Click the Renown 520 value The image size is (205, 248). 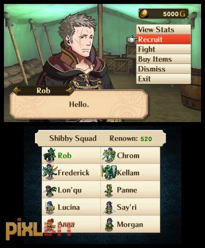tap(146, 139)
